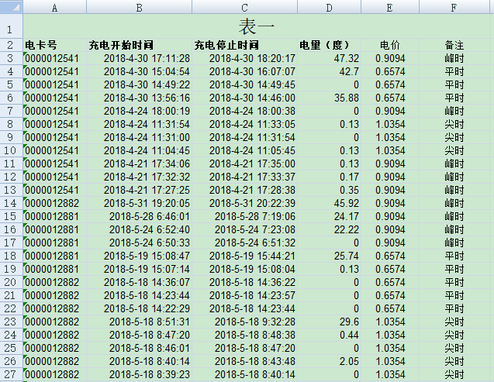This screenshot has height=382, width=494.
Task: Select cell with 2018-5-18 8:39:23
Action: click(139, 374)
